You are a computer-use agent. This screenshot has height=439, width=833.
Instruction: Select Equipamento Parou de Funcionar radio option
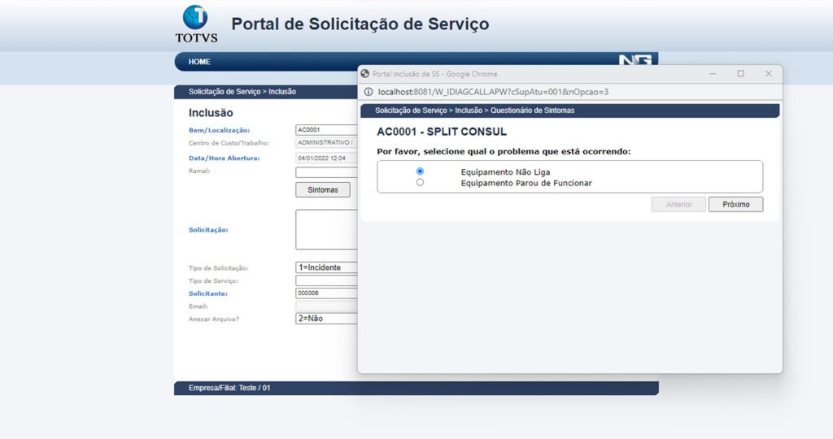(x=421, y=183)
